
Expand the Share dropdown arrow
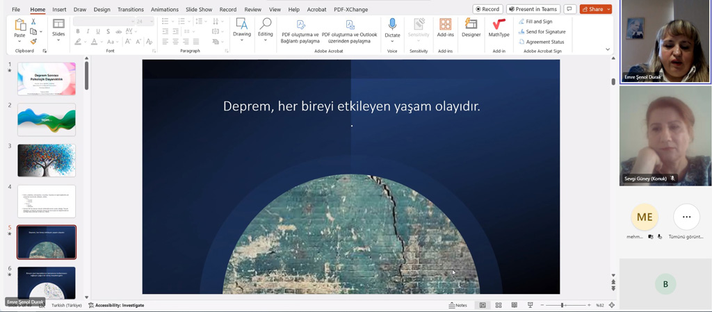[x=608, y=9]
